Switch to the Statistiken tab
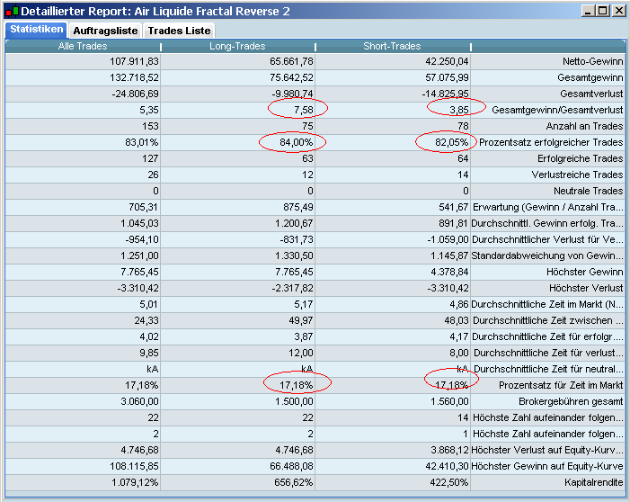The image size is (630, 502). [x=35, y=30]
